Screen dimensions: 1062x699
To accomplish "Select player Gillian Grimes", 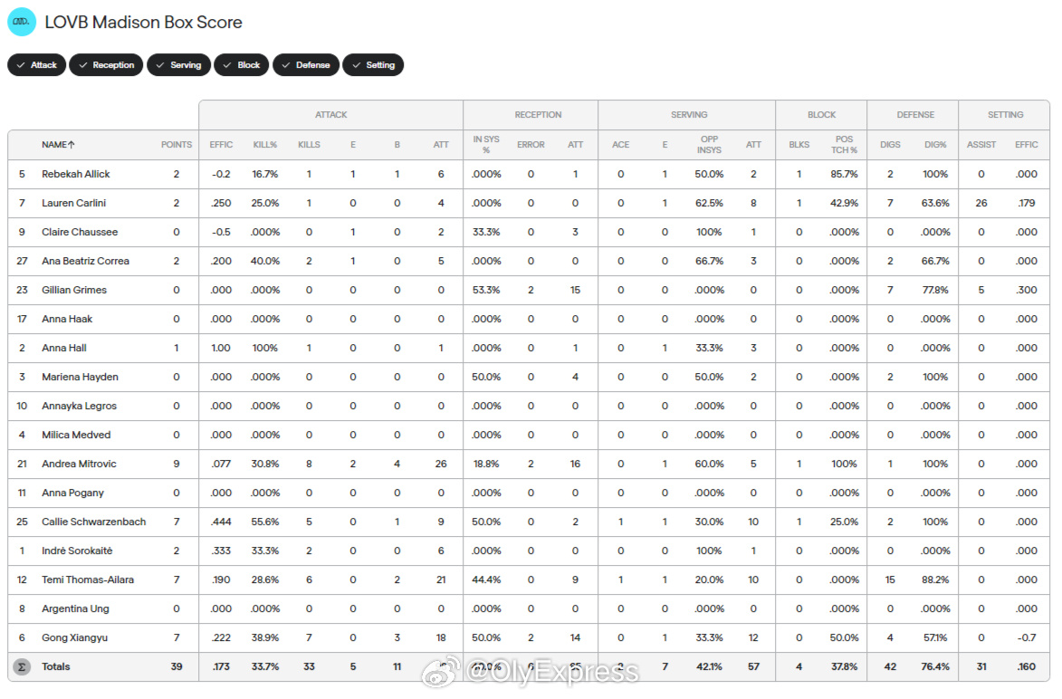I will [x=74, y=290].
